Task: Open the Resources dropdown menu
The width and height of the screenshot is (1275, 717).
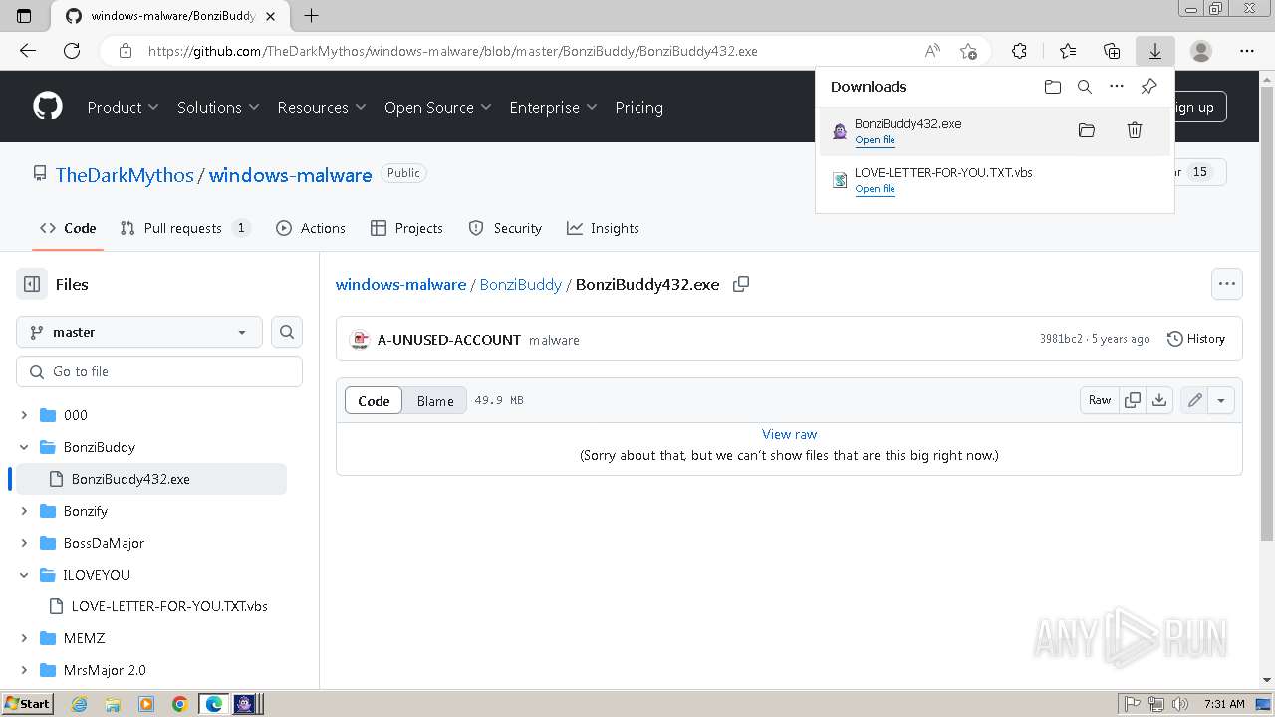Action: click(x=322, y=107)
